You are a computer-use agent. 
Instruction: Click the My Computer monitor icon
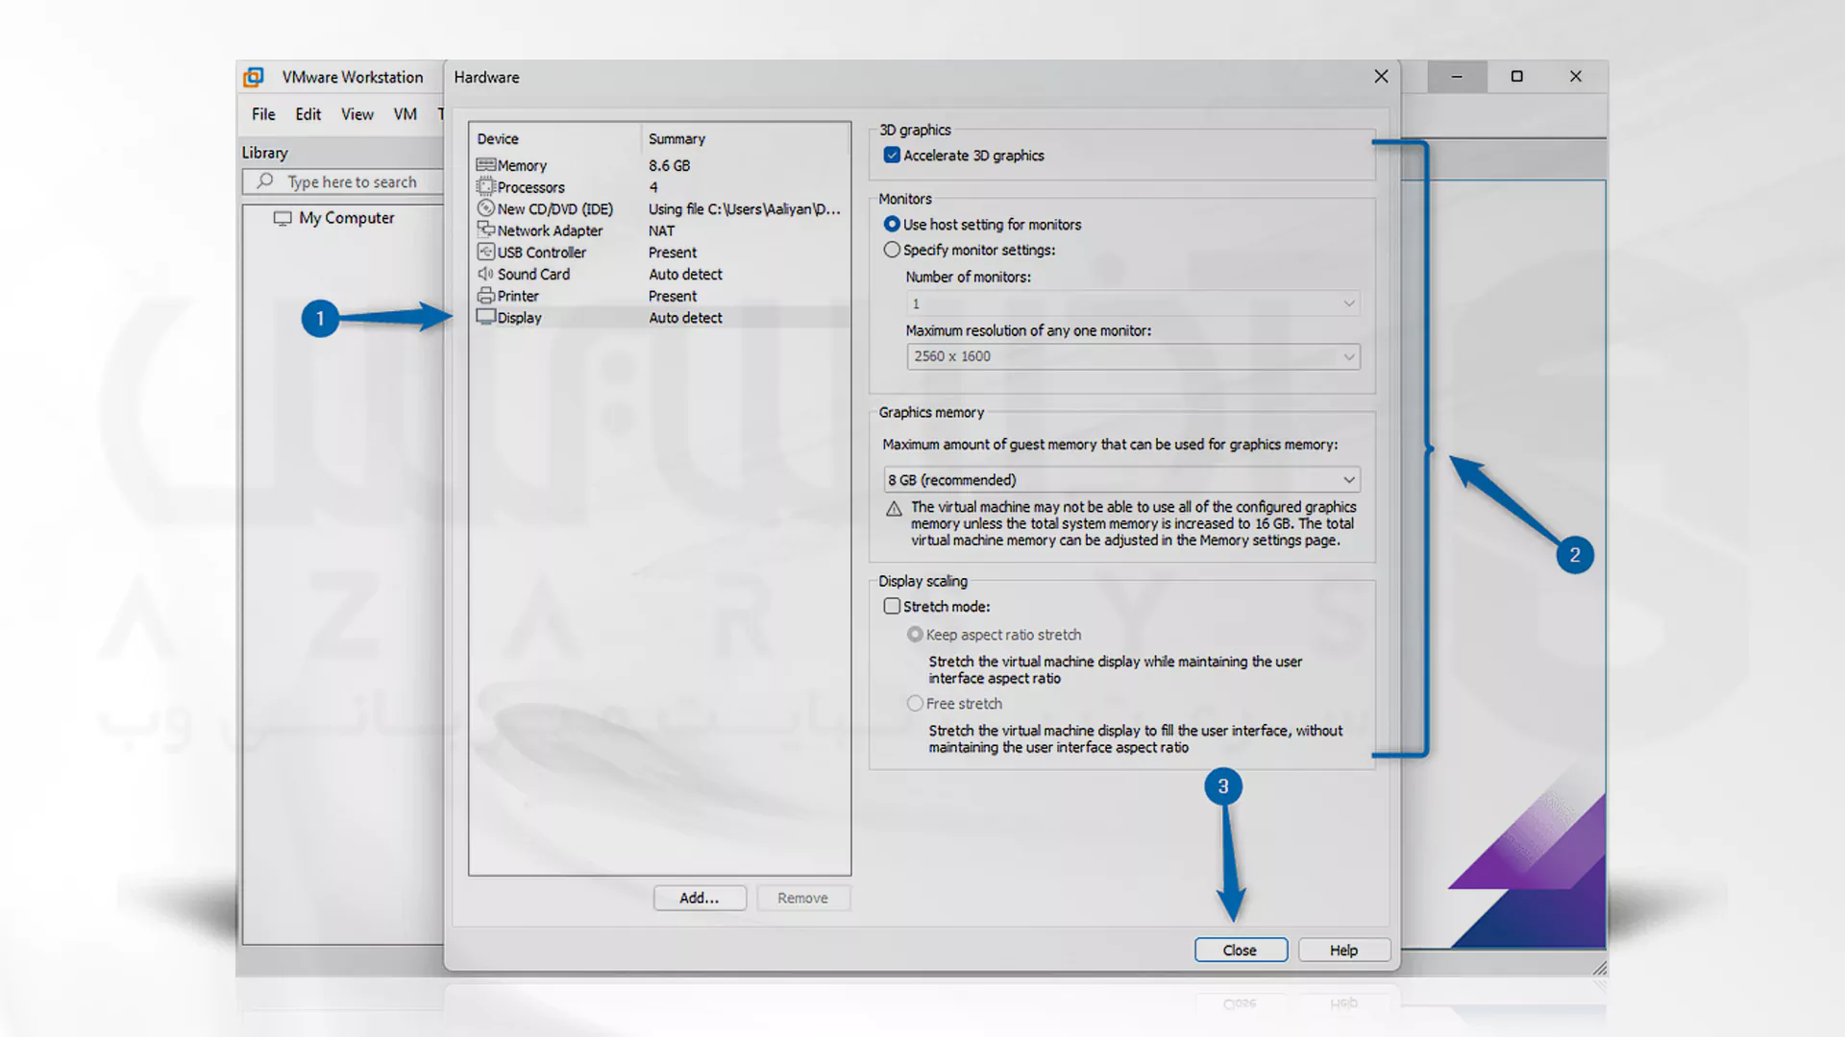click(283, 218)
